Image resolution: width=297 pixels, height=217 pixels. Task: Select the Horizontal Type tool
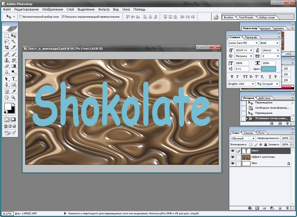[14, 79]
